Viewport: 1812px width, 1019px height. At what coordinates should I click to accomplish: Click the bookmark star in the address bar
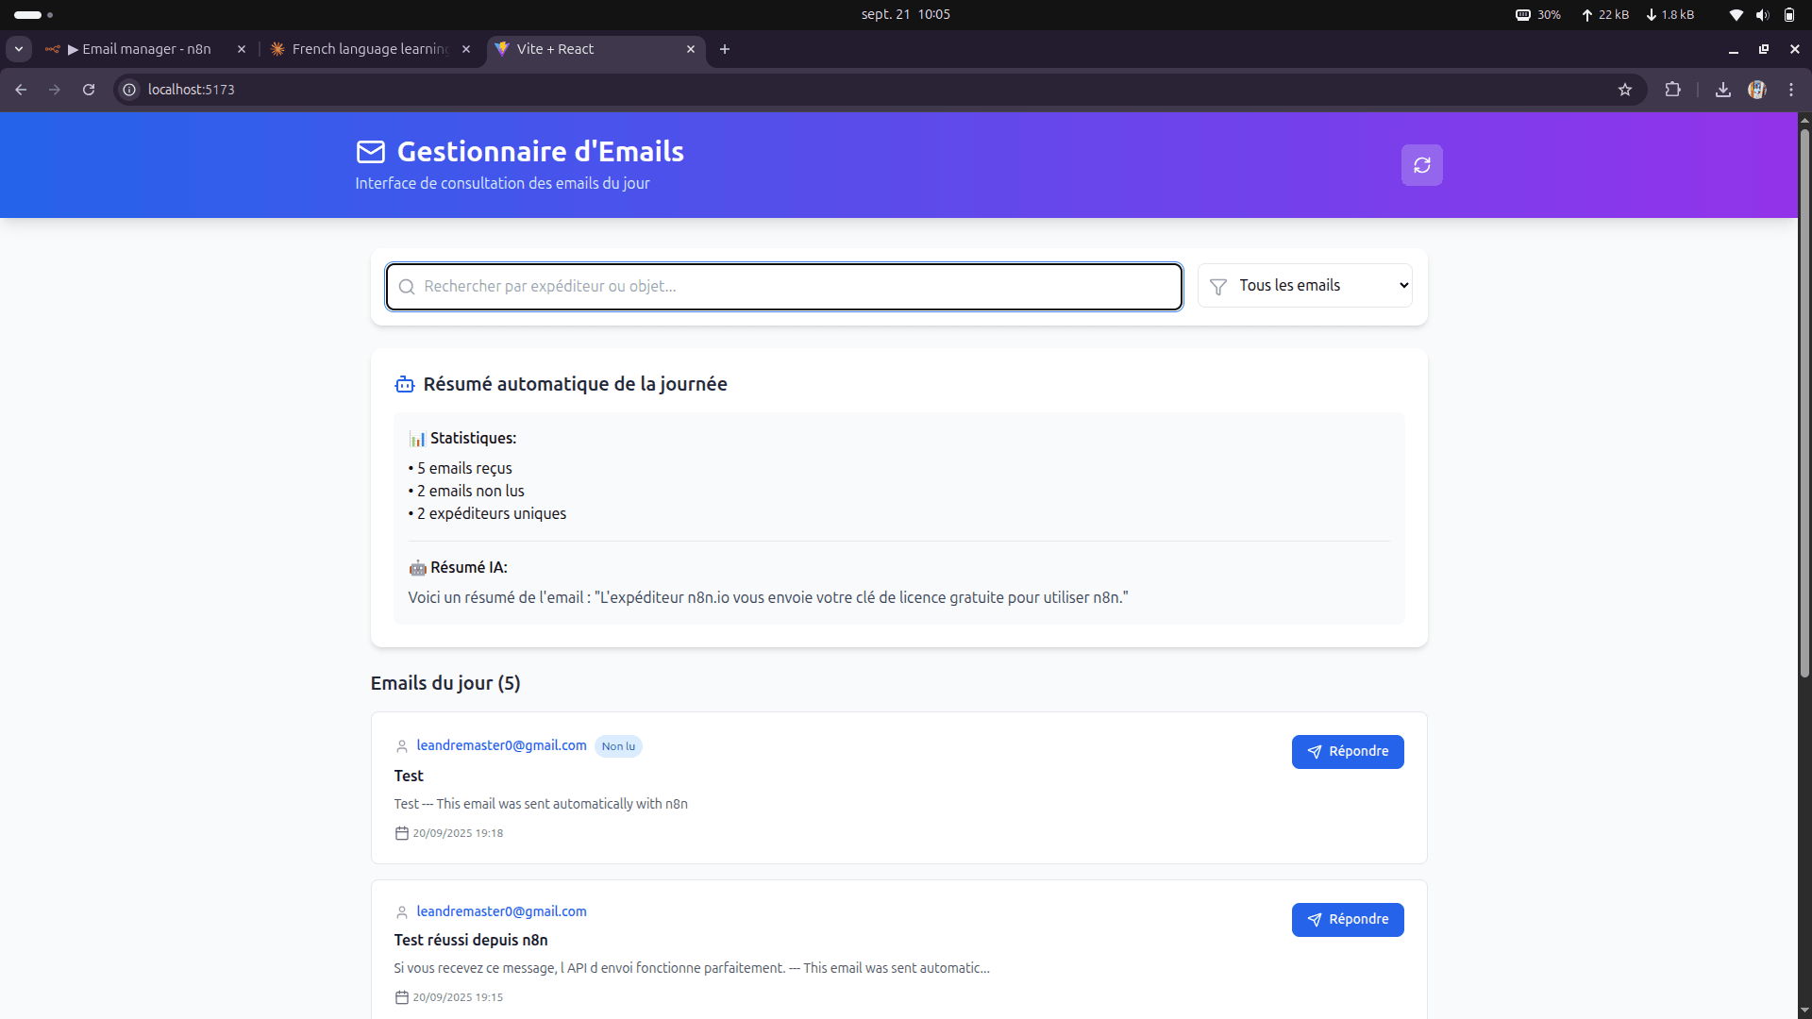[1626, 89]
